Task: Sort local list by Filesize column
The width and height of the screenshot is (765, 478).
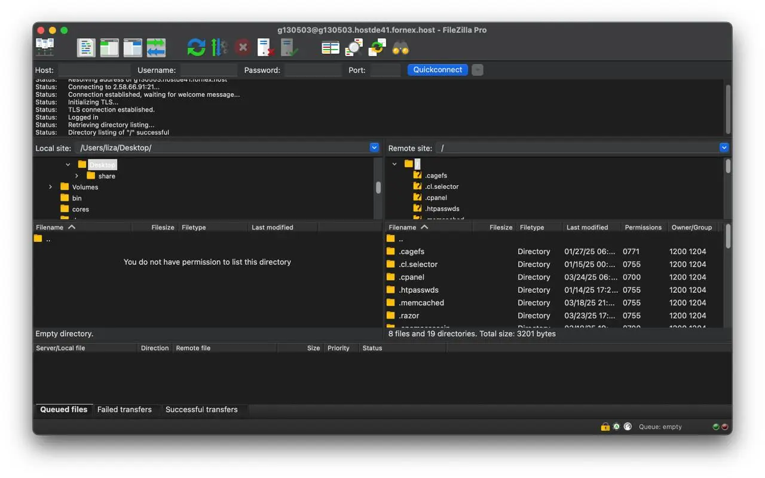Action: 154,227
